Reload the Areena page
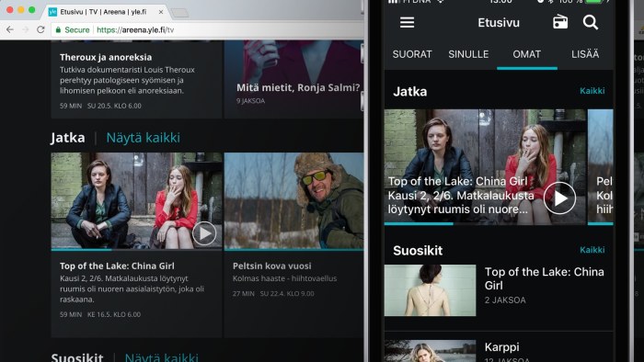Image resolution: width=644 pixels, height=362 pixels. point(40,29)
